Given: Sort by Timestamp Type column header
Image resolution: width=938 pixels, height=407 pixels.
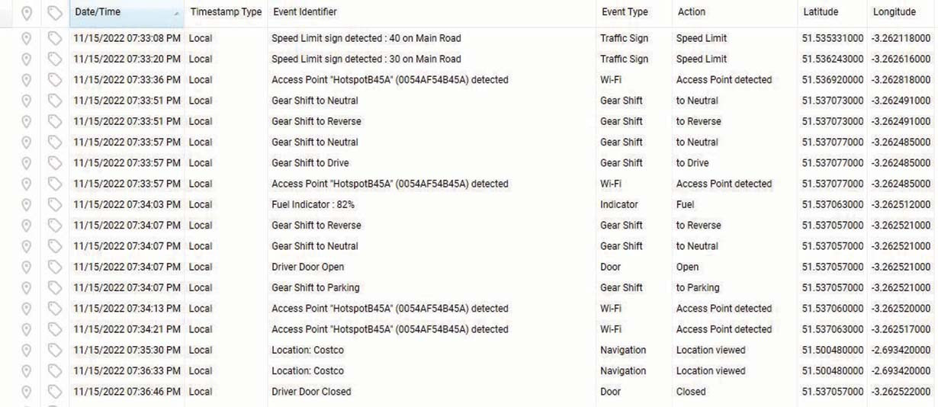Looking at the screenshot, I should pos(226,12).
